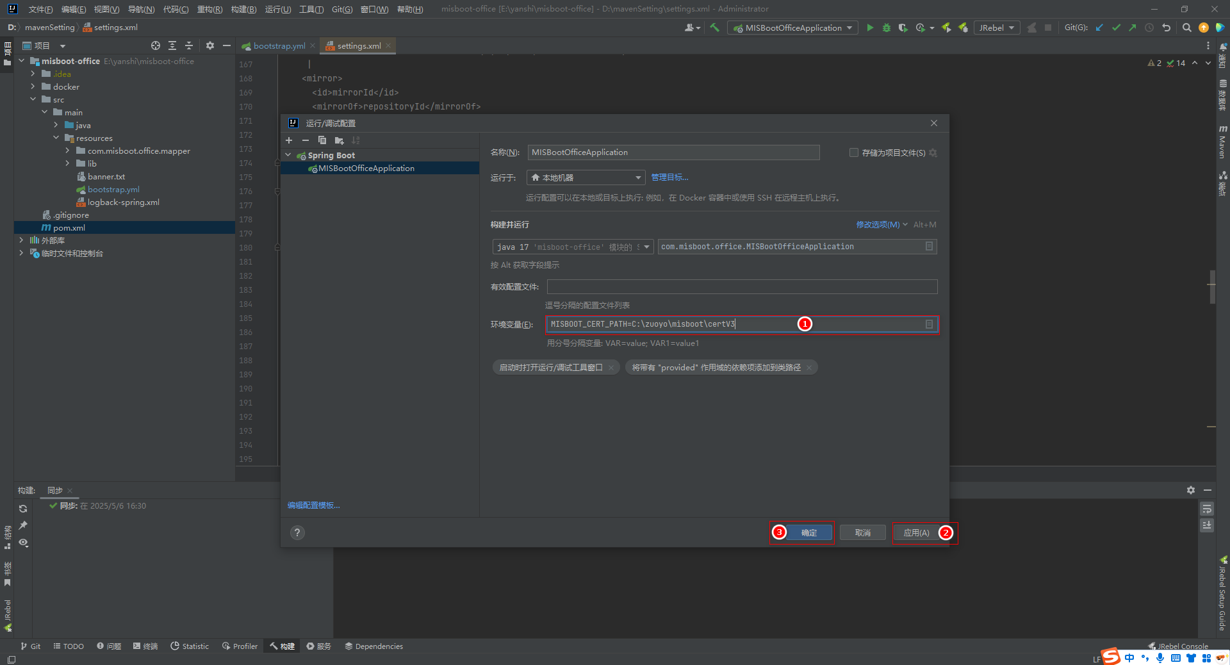
Task: Collapse all in project panel toolbar
Action: click(x=189, y=45)
